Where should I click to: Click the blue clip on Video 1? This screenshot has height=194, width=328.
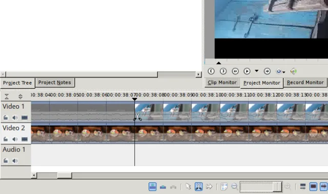[231, 112]
